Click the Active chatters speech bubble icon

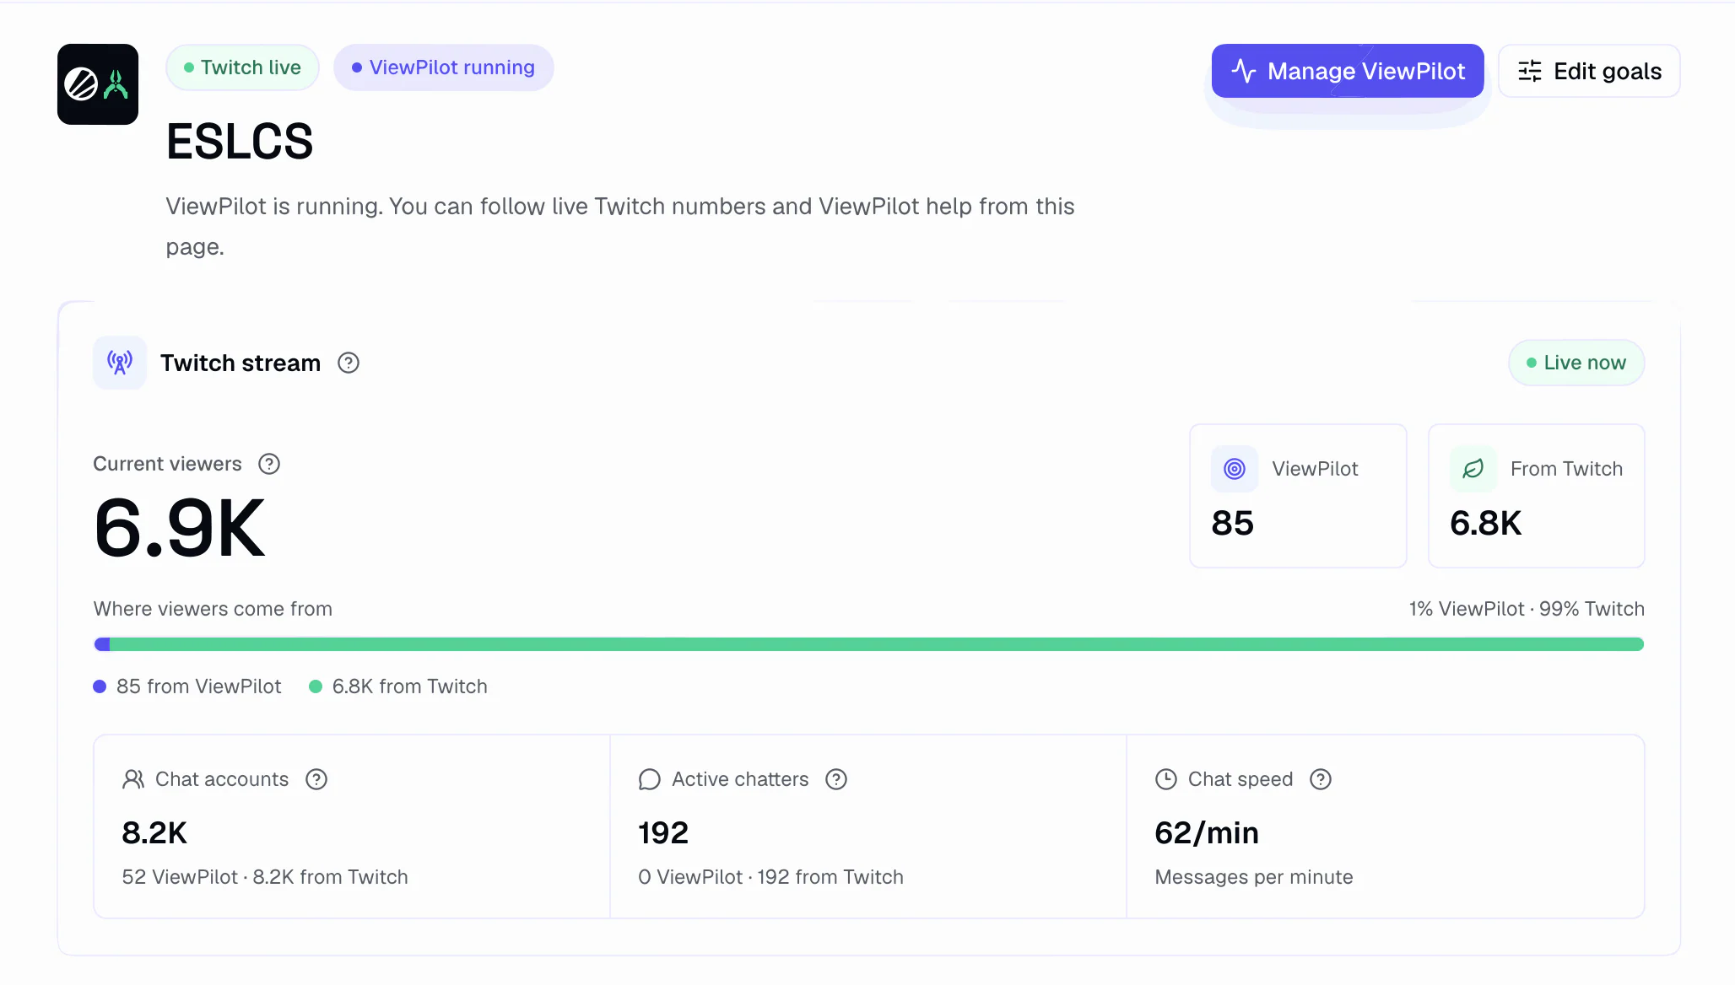(650, 779)
